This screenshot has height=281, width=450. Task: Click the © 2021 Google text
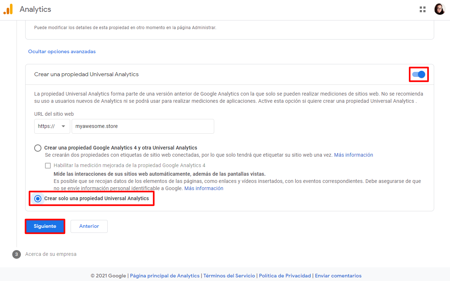point(108,276)
